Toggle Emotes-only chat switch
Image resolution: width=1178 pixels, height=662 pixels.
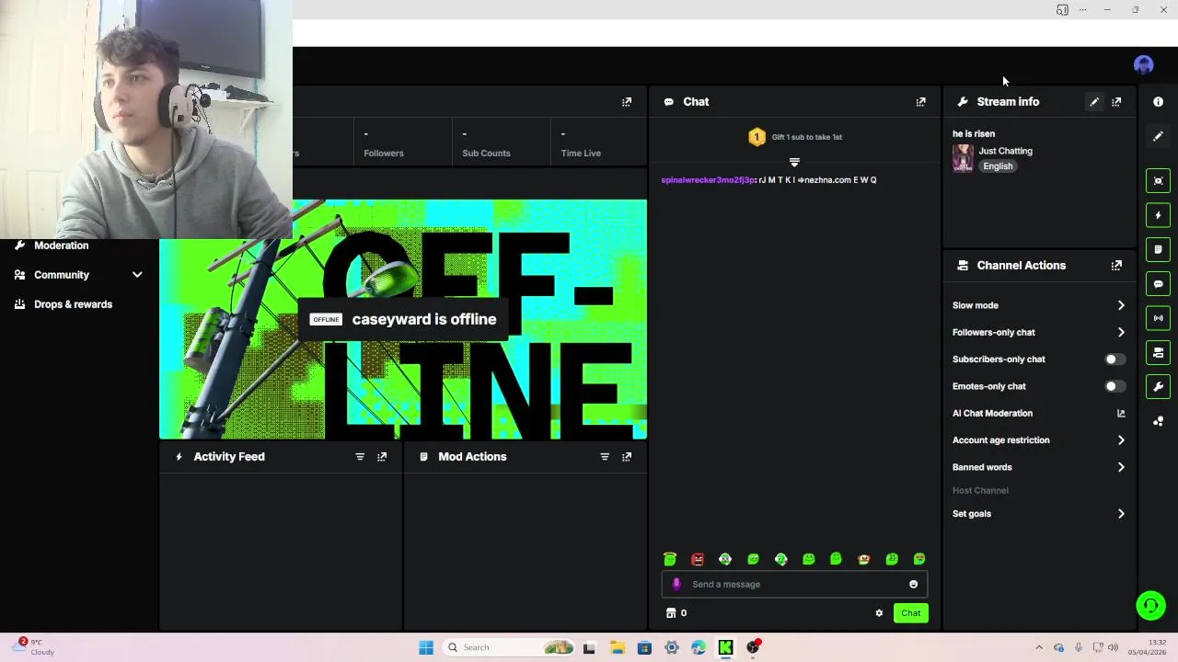point(1114,386)
